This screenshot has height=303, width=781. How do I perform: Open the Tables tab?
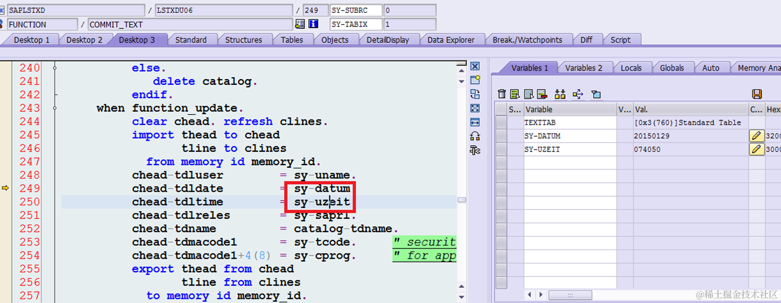click(x=292, y=40)
